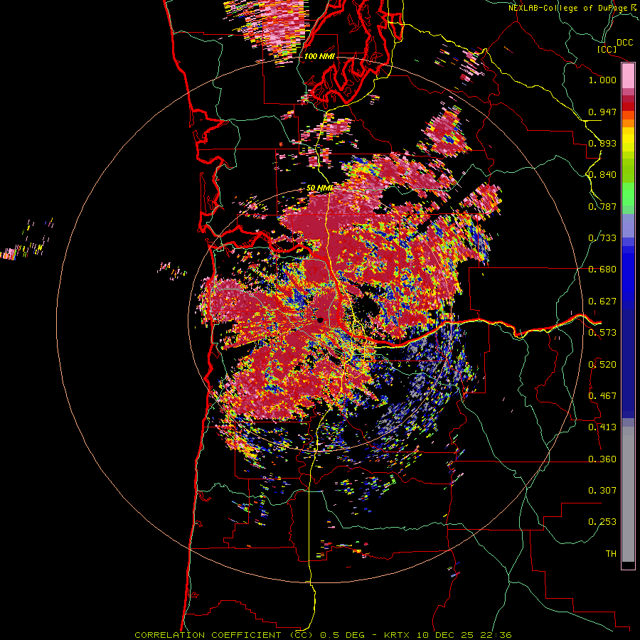The image size is (640, 640).
Task: Select the bright green segment of the color bar
Action: [628, 194]
